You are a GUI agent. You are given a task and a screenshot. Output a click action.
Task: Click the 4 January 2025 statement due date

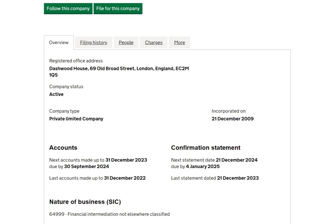click(202, 166)
